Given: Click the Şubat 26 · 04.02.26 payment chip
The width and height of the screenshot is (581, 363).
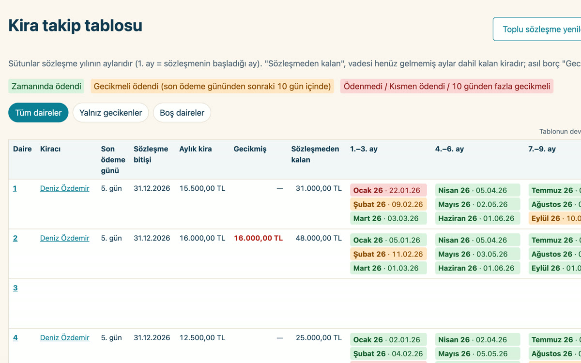Looking at the screenshot, I should click(388, 354).
